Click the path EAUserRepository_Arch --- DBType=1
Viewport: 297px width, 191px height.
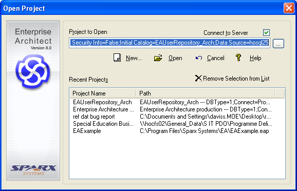tap(205, 102)
